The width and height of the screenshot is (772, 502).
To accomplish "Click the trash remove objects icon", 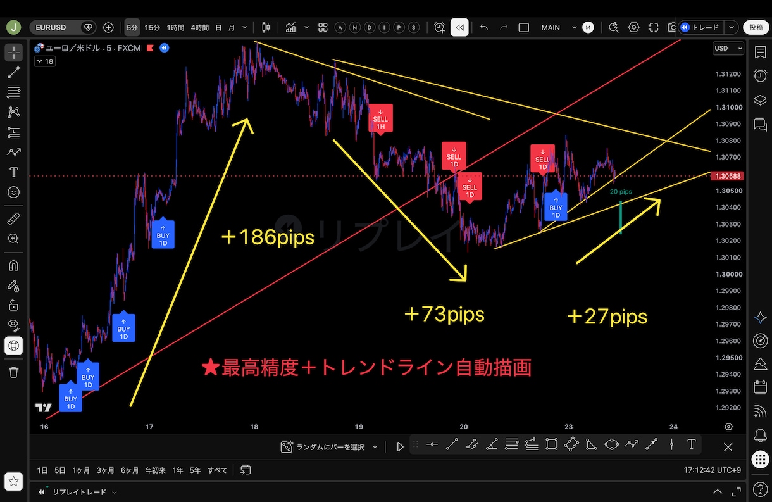I will tap(13, 372).
